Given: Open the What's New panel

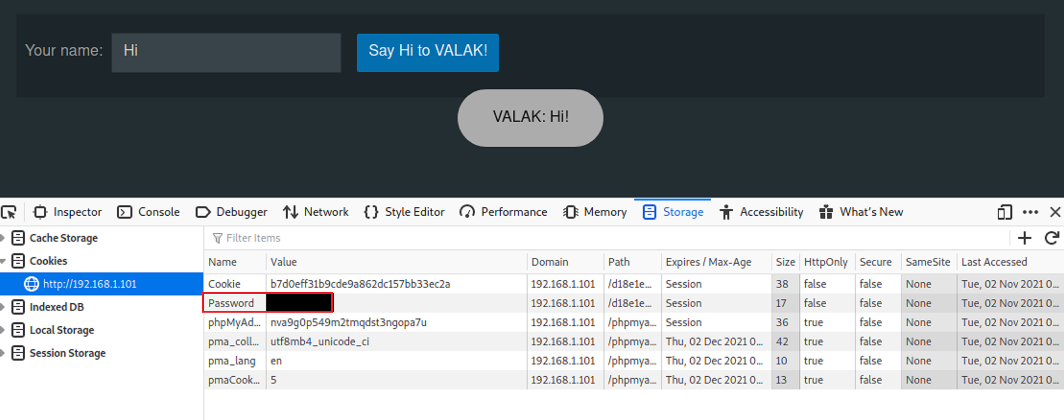Looking at the screenshot, I should click(x=861, y=212).
